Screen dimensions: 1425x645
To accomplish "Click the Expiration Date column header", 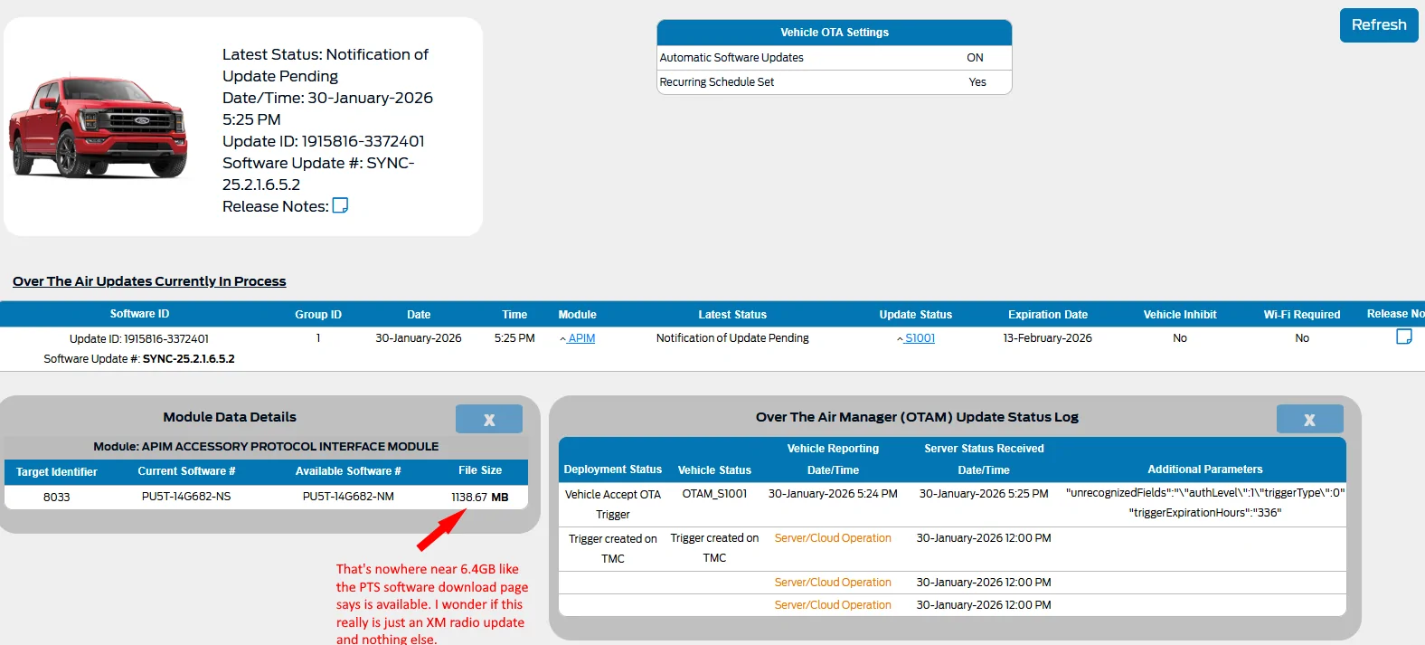I will [x=1048, y=315].
